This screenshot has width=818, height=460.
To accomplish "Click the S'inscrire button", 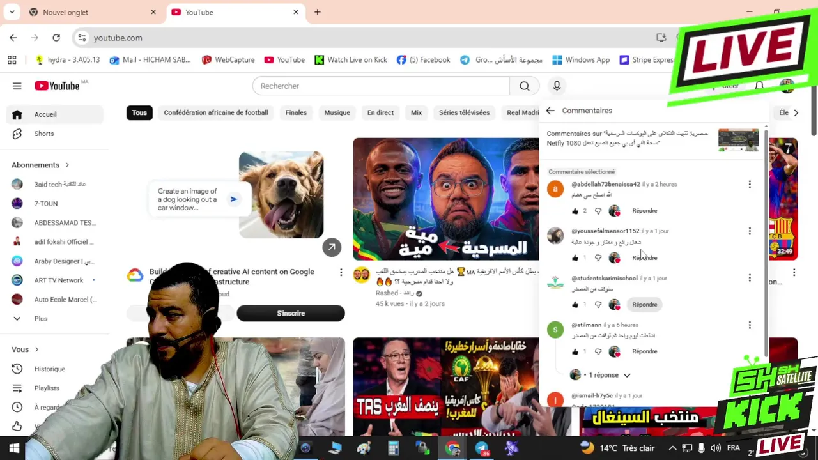I will (291, 313).
